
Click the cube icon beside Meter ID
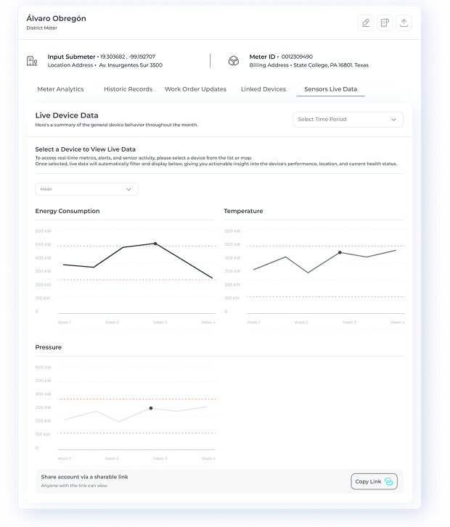click(x=234, y=61)
